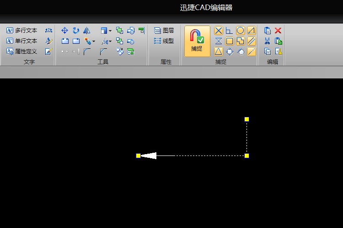
Task: Toggle the main 捕捉 snap button
Action: (x=197, y=41)
